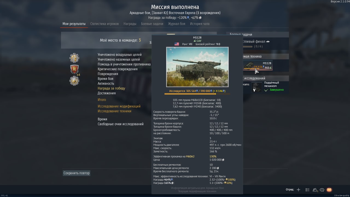Open the Награды tab
350x197 pixels.
click(x=130, y=24)
